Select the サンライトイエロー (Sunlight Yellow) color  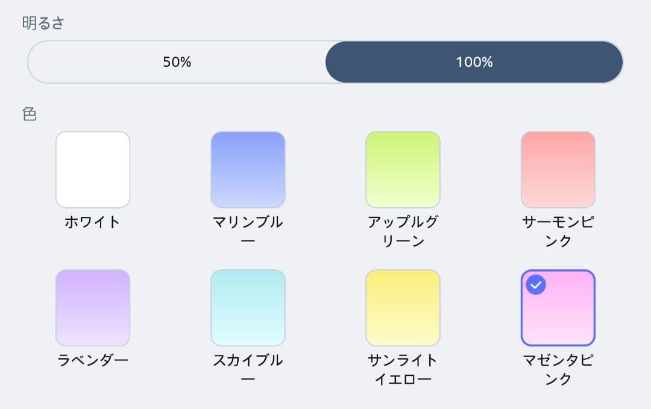pyautogui.click(x=403, y=308)
